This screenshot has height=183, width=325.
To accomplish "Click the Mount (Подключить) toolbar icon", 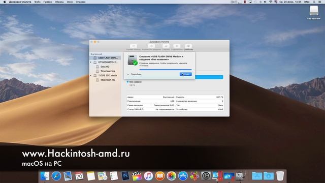I will tap(177, 46).
